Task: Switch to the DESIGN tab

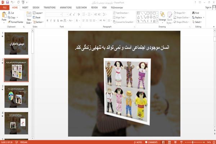Action: (36, 8)
